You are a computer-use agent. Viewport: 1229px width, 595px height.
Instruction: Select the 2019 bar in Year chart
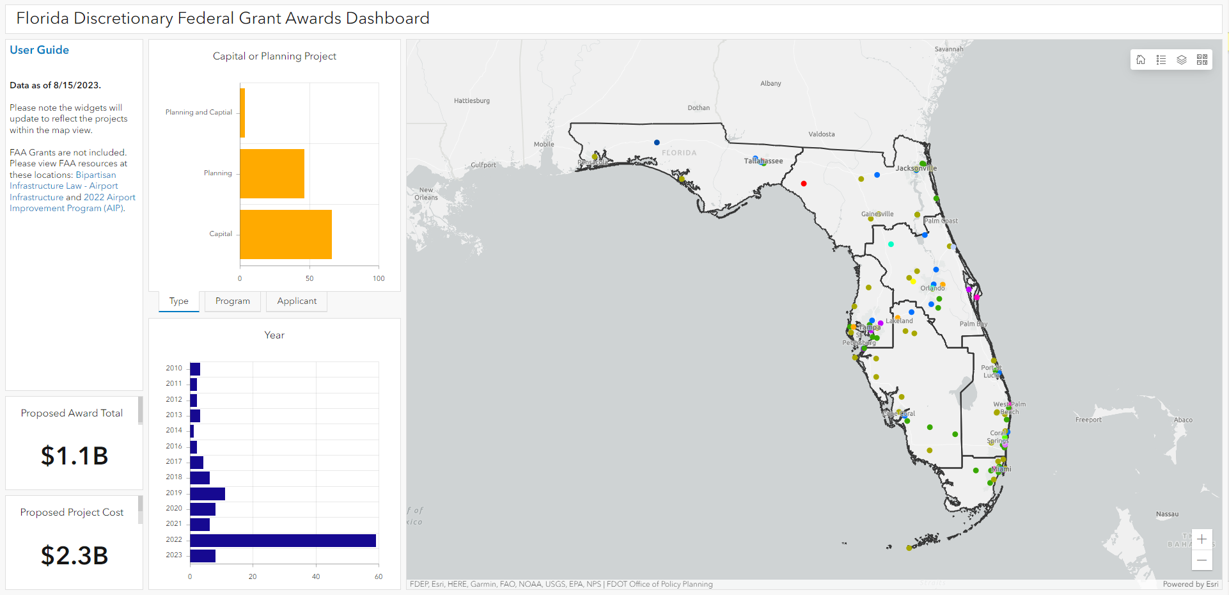[207, 494]
